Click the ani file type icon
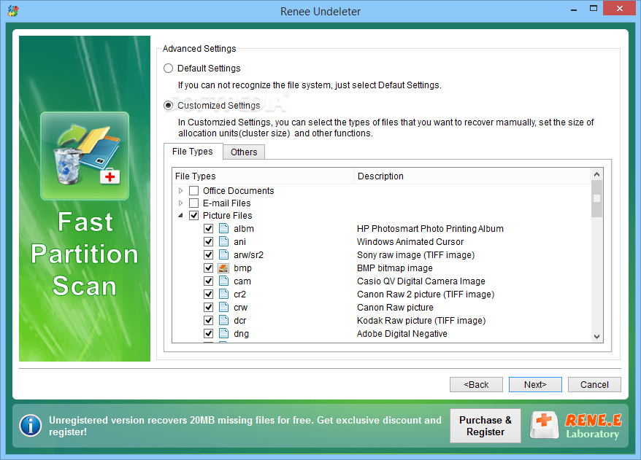 click(x=223, y=241)
